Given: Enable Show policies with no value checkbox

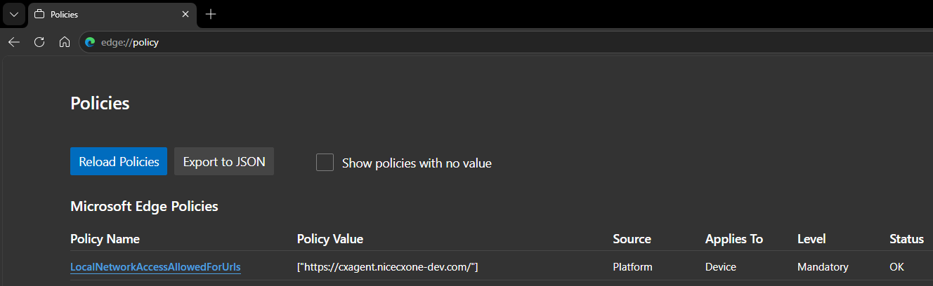Looking at the screenshot, I should point(325,163).
